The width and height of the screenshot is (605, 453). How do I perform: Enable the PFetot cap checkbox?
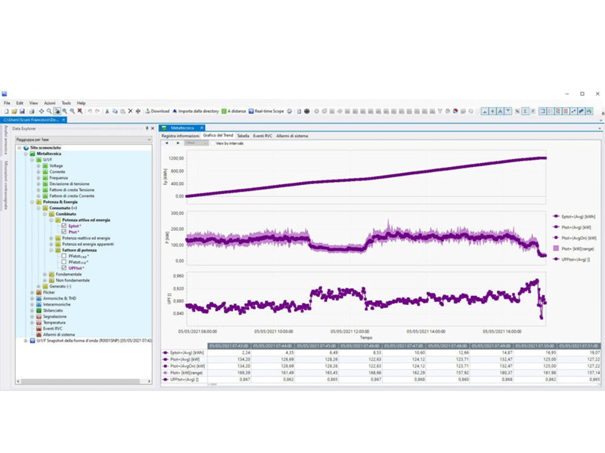coord(64,256)
